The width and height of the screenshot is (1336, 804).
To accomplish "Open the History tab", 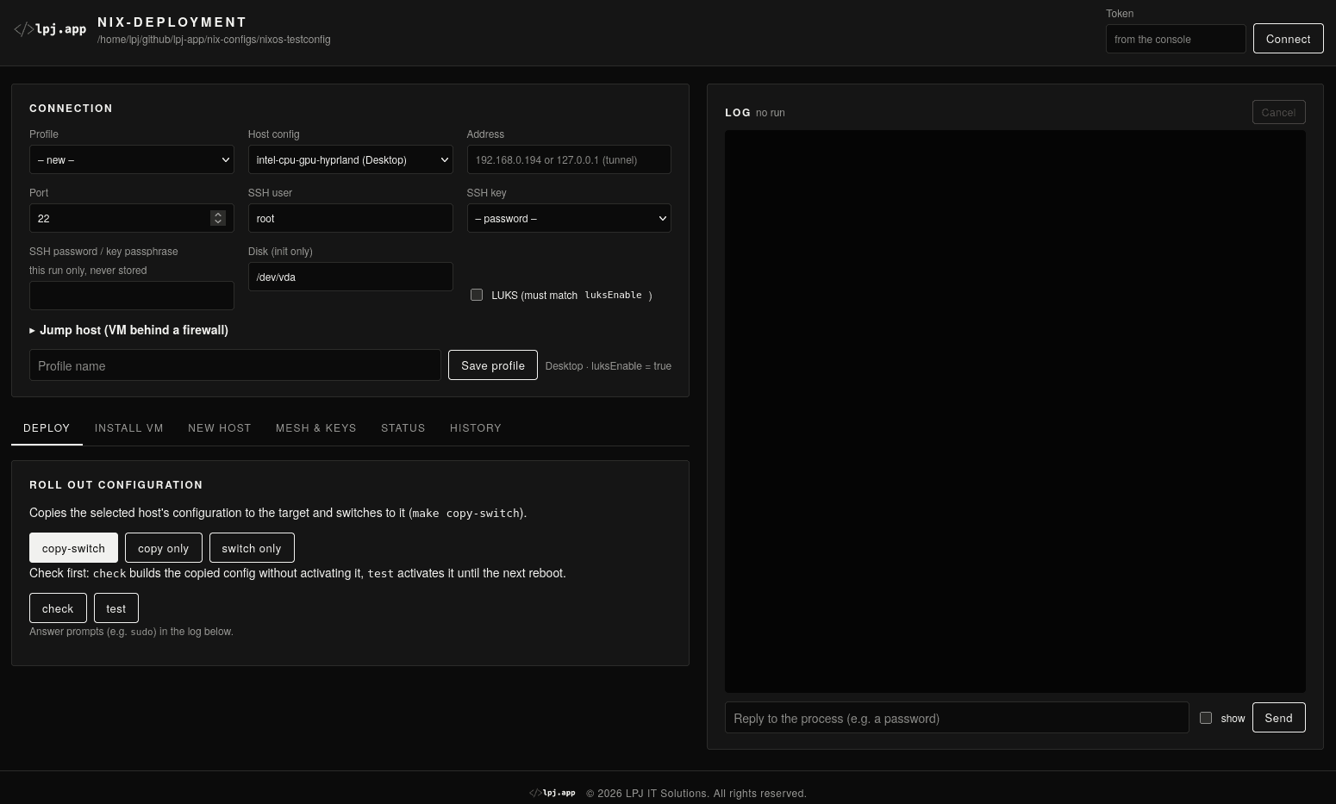I will 476,428.
